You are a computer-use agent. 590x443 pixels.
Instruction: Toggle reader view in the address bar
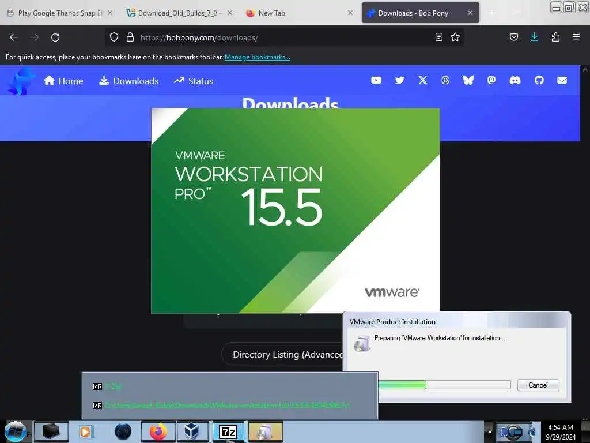(438, 37)
